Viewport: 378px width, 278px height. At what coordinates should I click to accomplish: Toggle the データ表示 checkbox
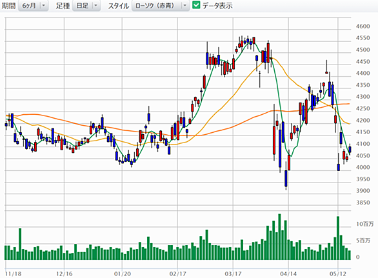click(196, 5)
